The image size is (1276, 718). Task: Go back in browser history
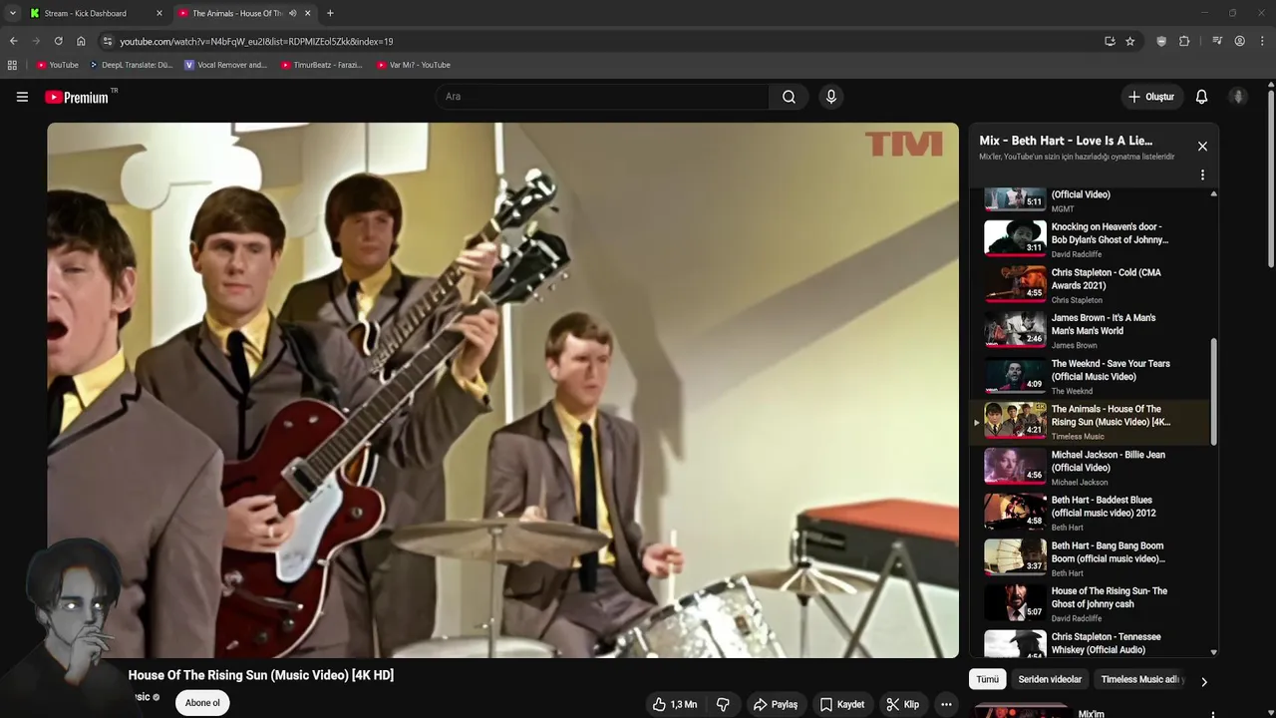[13, 41]
